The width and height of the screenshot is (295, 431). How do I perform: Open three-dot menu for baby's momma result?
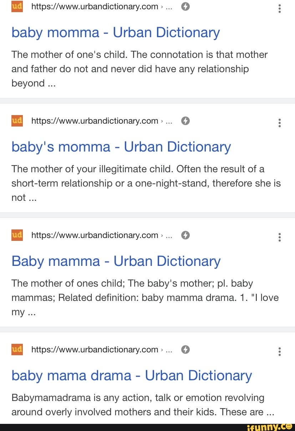pyautogui.click(x=280, y=123)
